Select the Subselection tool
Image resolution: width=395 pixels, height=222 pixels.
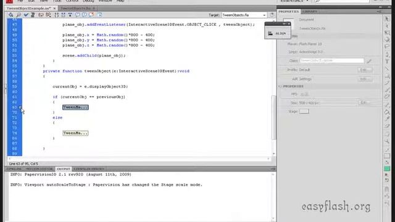pyautogui.click(x=387, y=26)
